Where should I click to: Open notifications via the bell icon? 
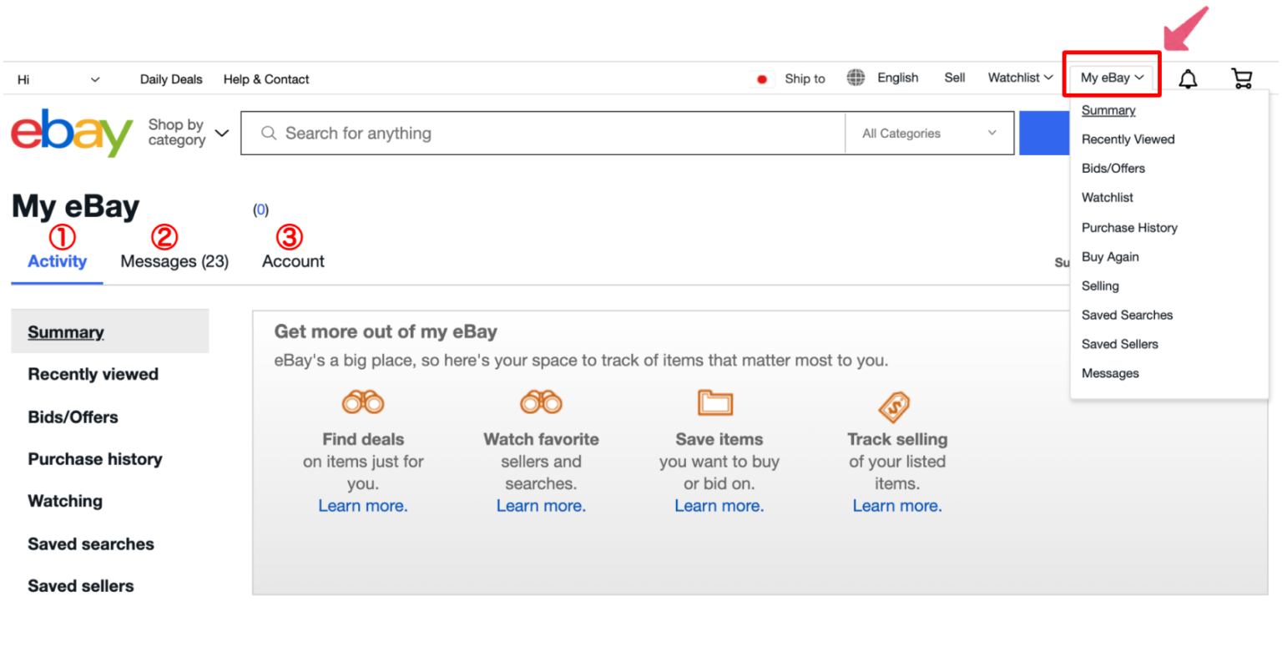click(1188, 78)
